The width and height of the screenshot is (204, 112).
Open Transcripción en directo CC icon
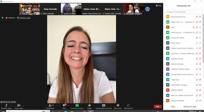[x=104, y=105]
